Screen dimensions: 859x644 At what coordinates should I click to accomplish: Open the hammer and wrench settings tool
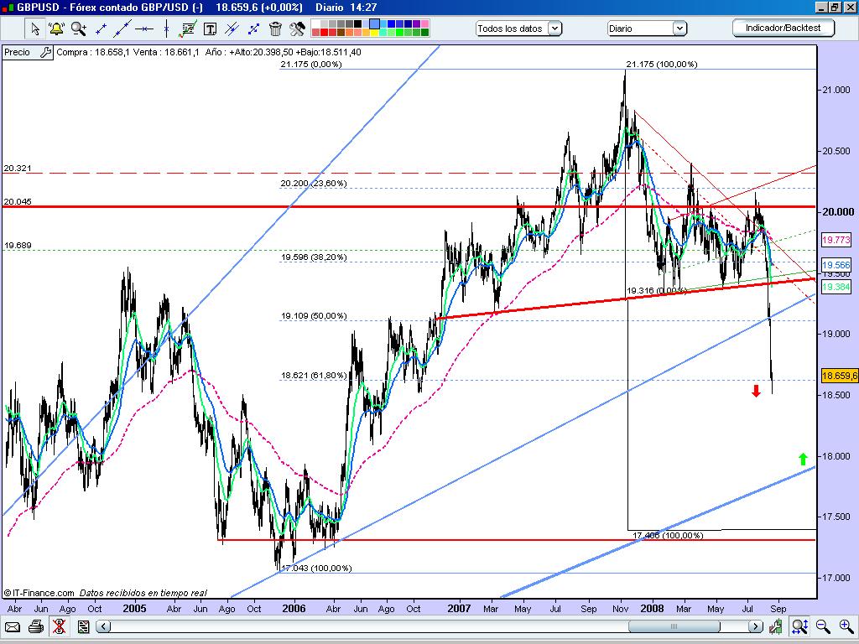point(297,29)
